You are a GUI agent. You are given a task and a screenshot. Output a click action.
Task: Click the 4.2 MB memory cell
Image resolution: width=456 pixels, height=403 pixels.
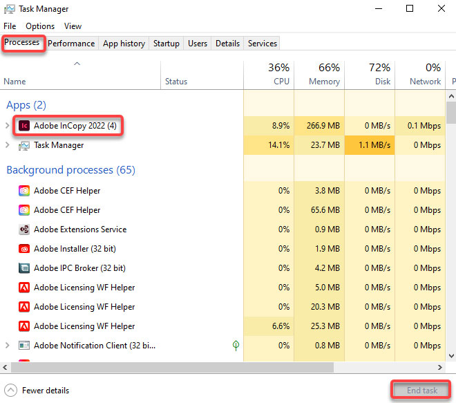click(319, 268)
